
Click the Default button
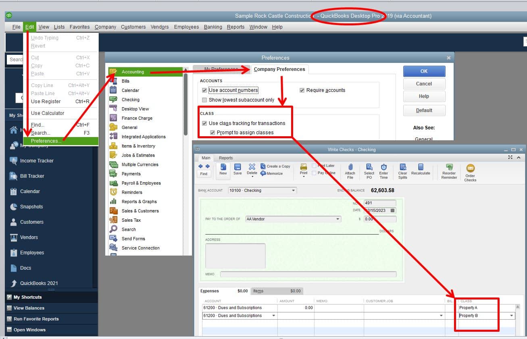pyautogui.click(x=424, y=110)
